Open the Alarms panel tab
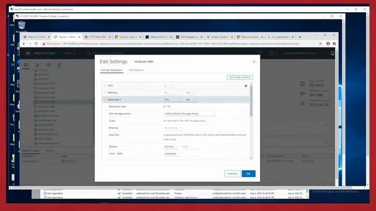Image resolution: width=376 pixels, height=211 pixels. point(50,151)
